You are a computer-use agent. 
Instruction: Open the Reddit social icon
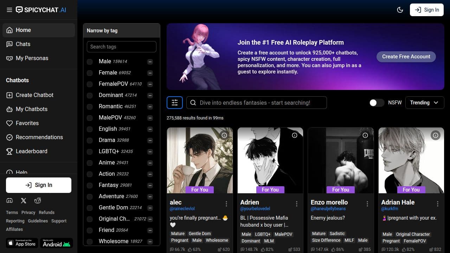[x=38, y=201]
